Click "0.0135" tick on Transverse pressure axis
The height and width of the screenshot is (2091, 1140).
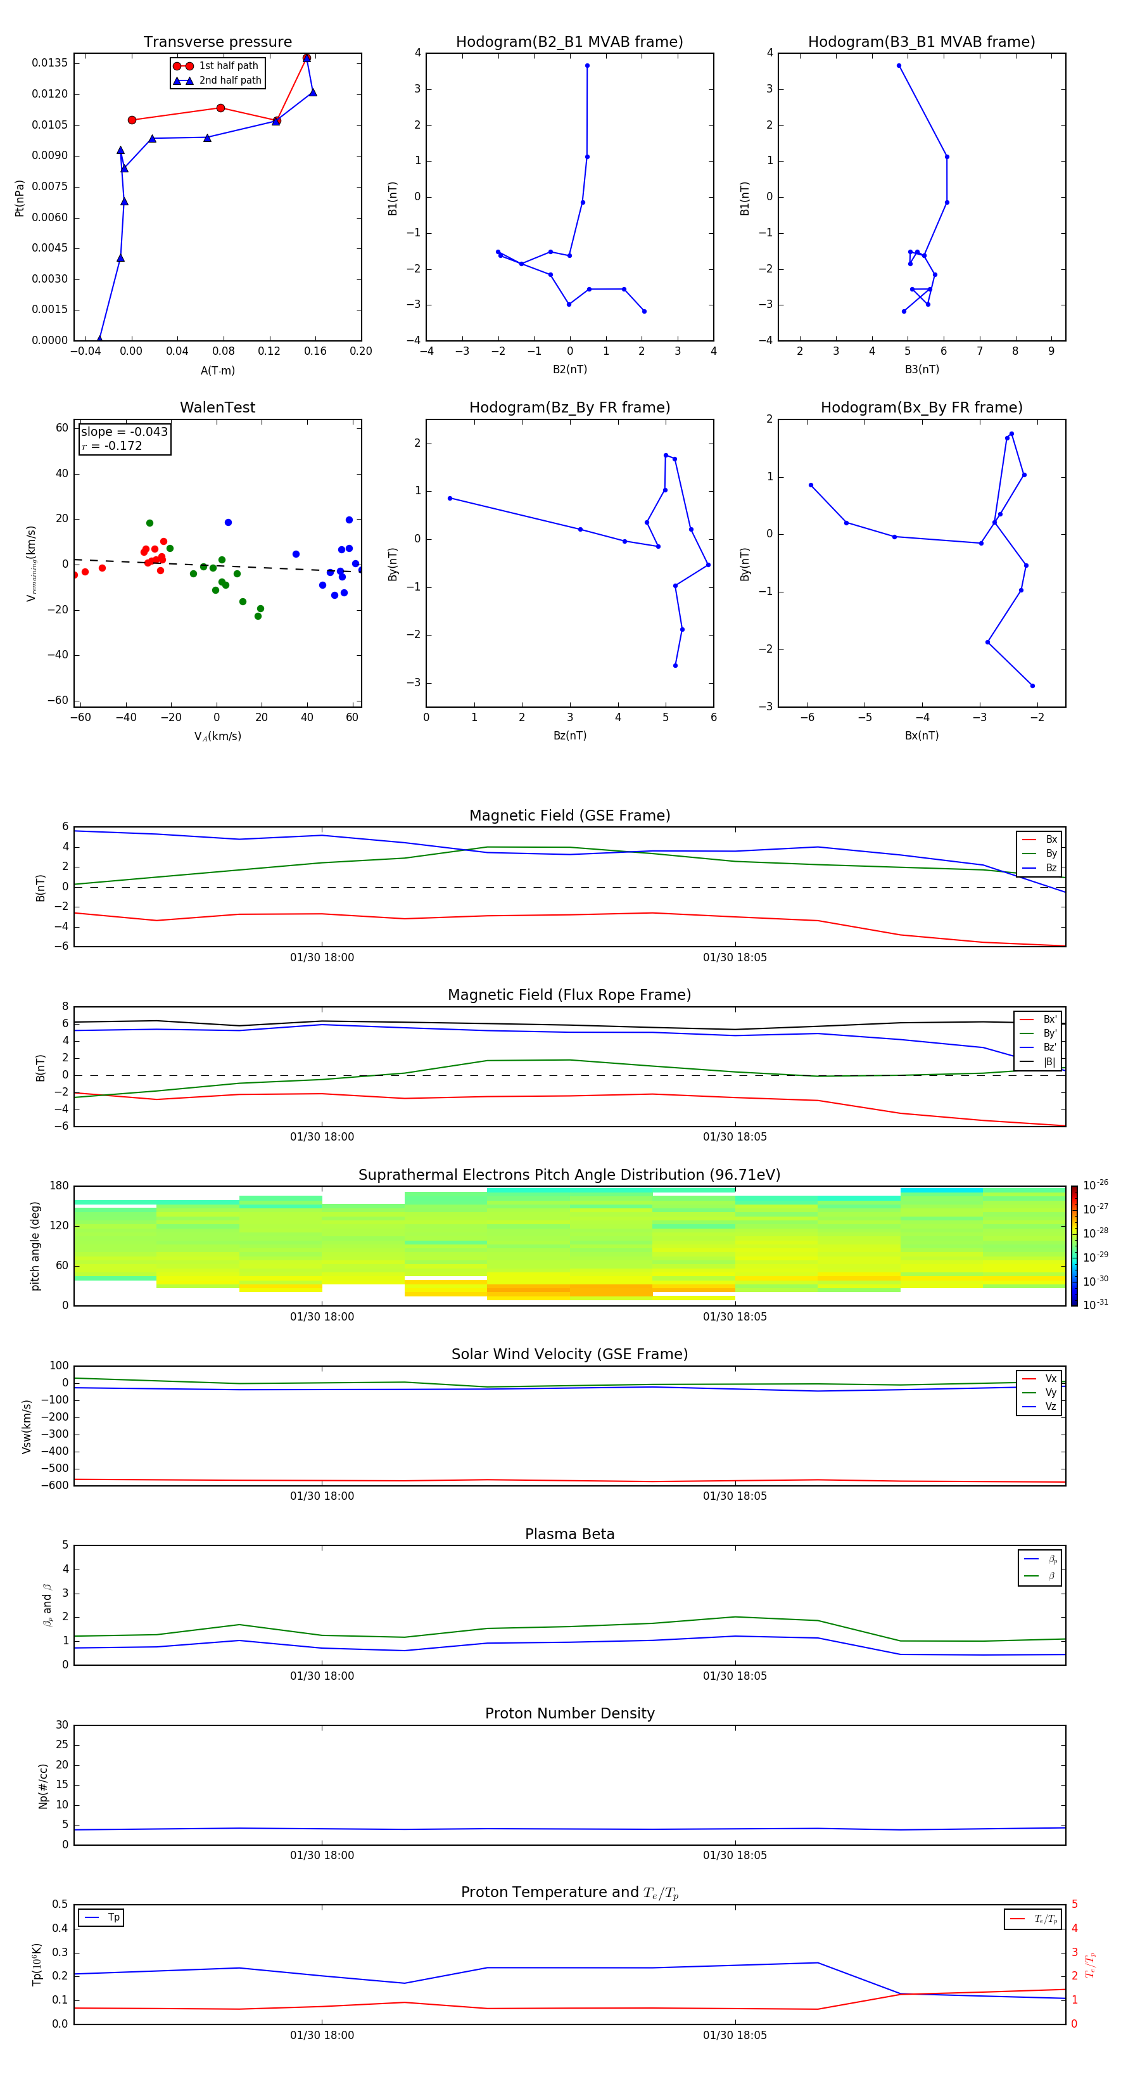49,63
